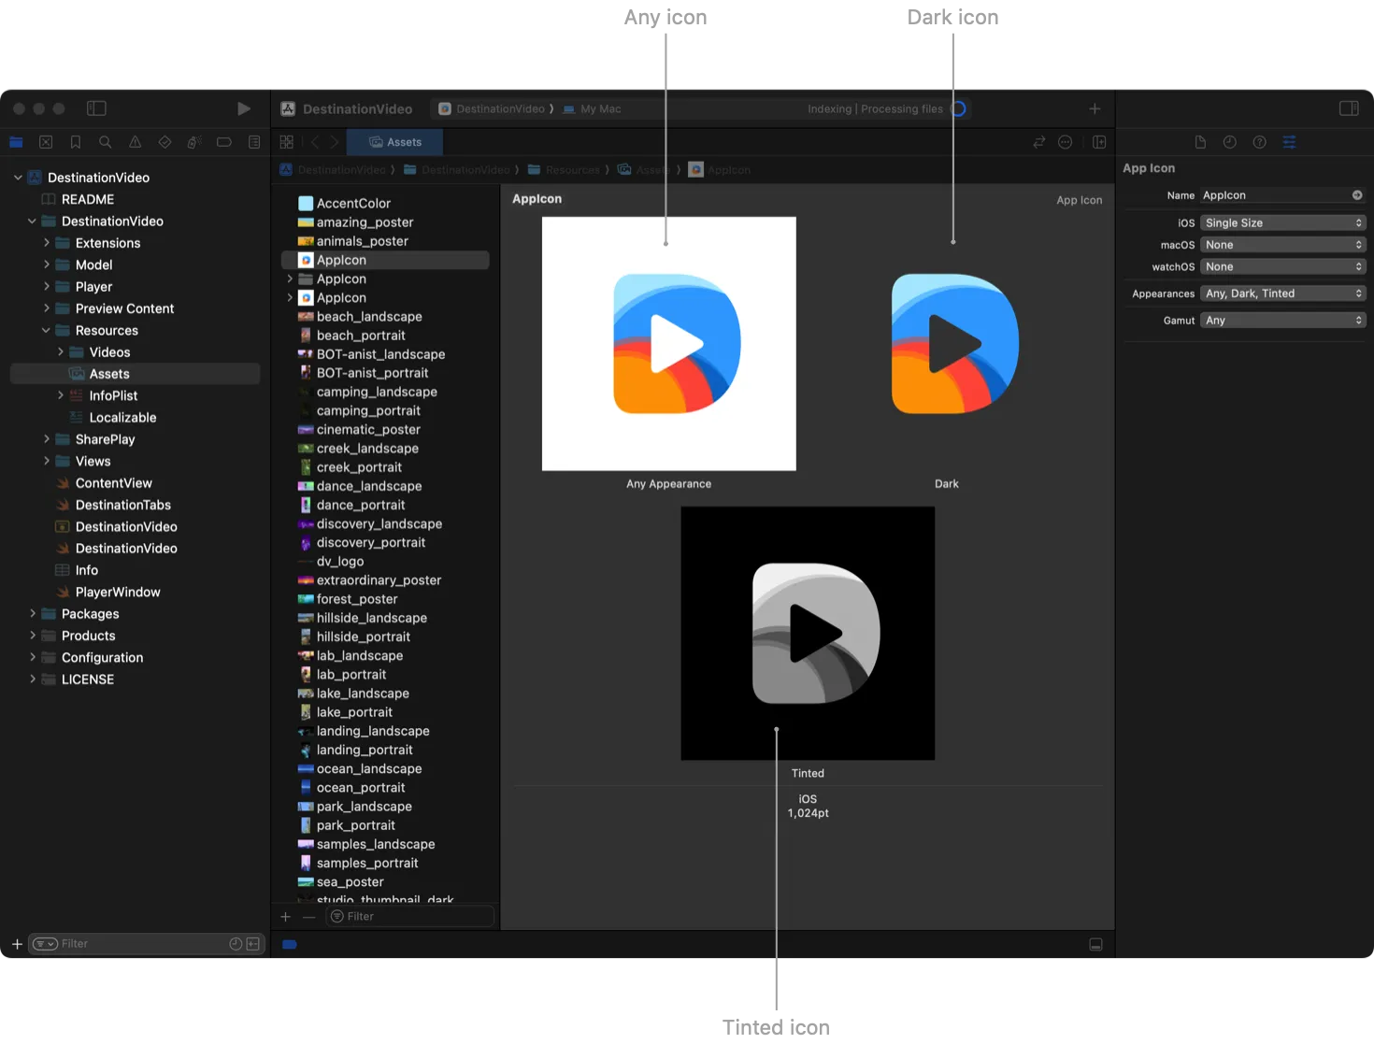1374x1044 pixels.
Task: Expand the Extensions folder
Action: [47, 243]
